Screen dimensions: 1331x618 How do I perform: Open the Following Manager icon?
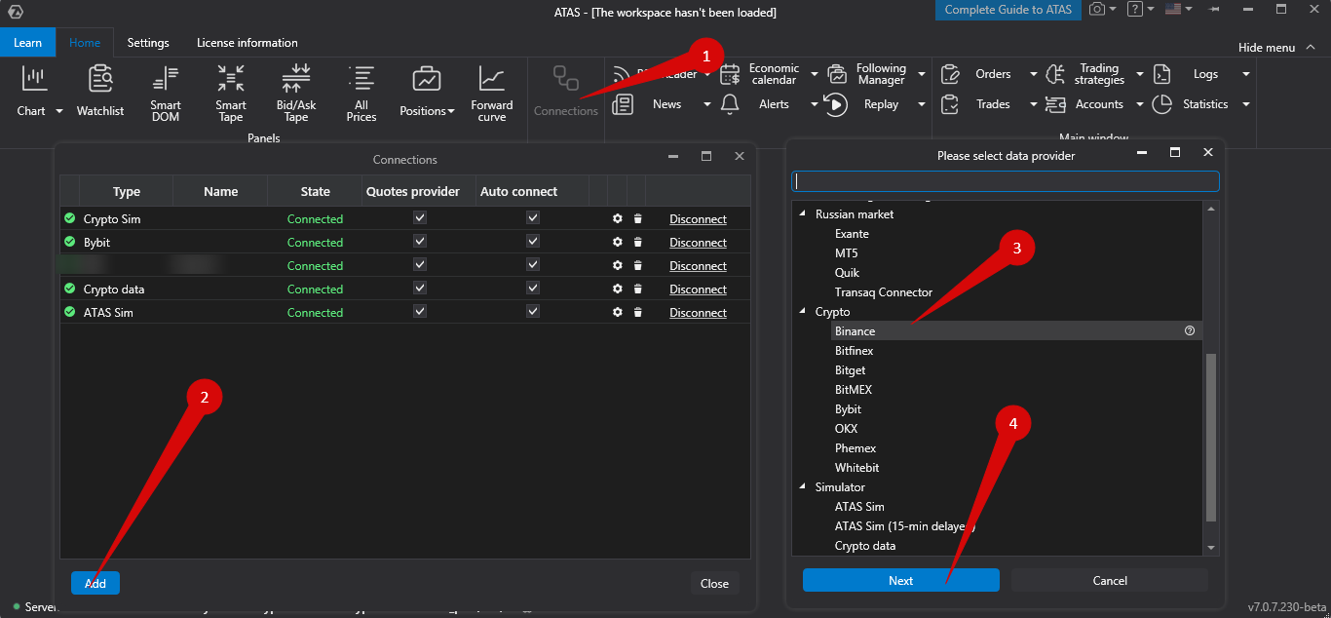click(x=837, y=74)
